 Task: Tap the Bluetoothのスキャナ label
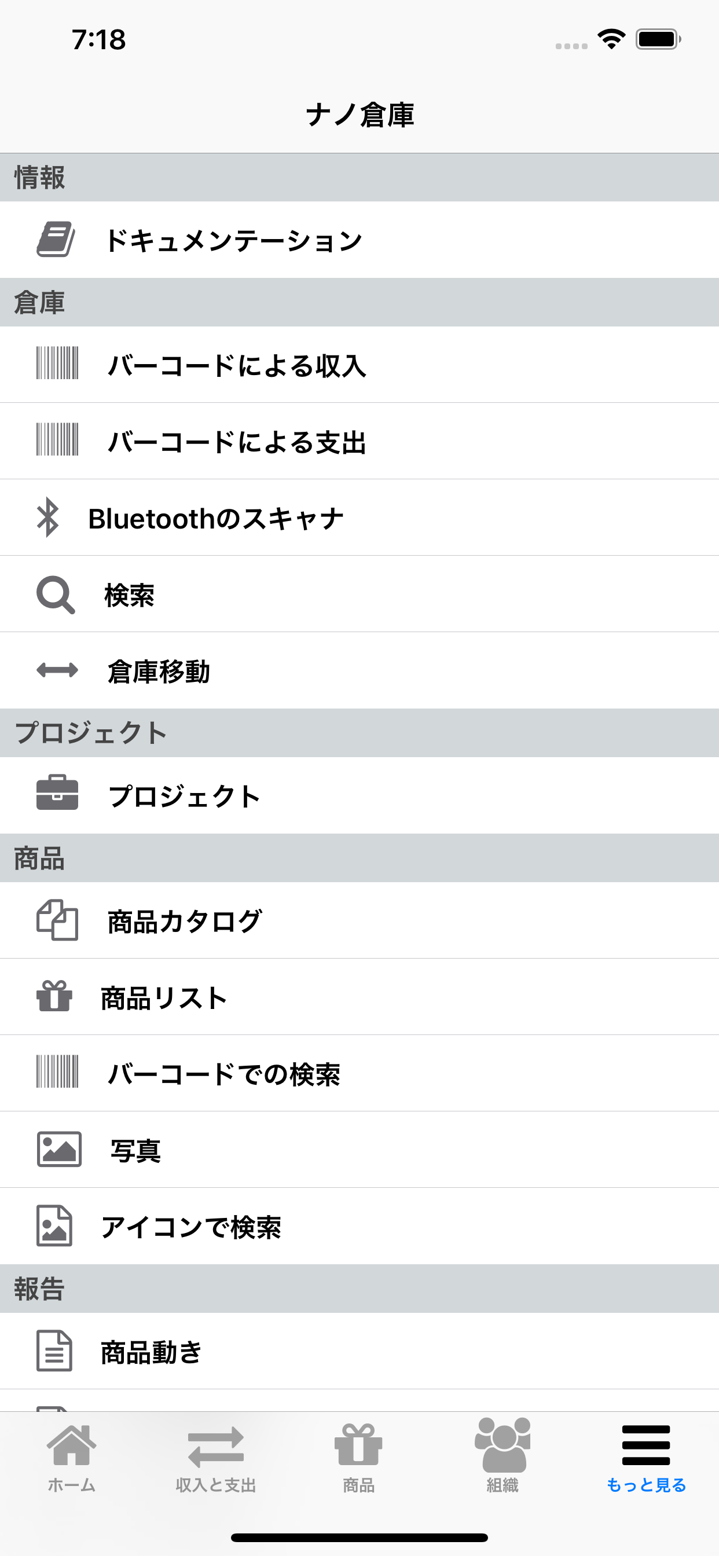tap(216, 518)
